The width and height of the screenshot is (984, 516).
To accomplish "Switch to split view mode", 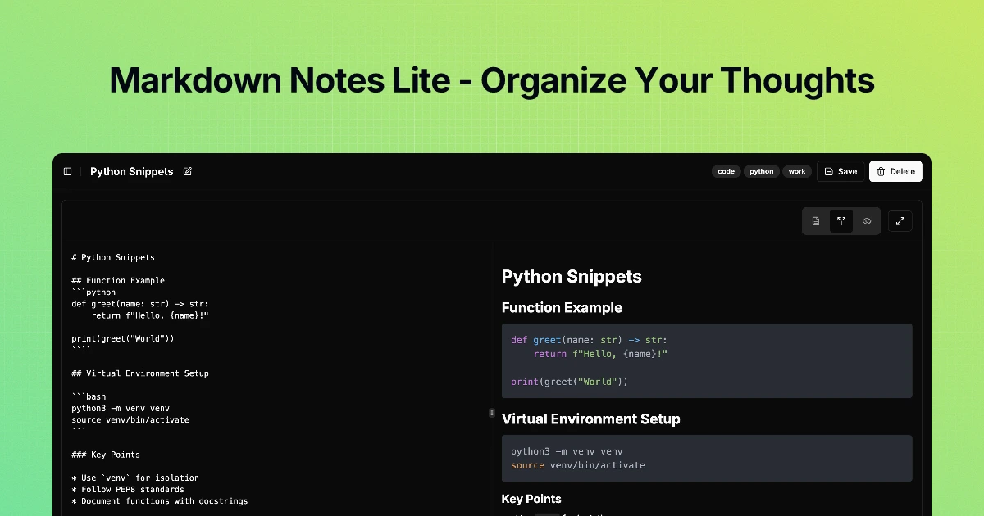I will (841, 221).
